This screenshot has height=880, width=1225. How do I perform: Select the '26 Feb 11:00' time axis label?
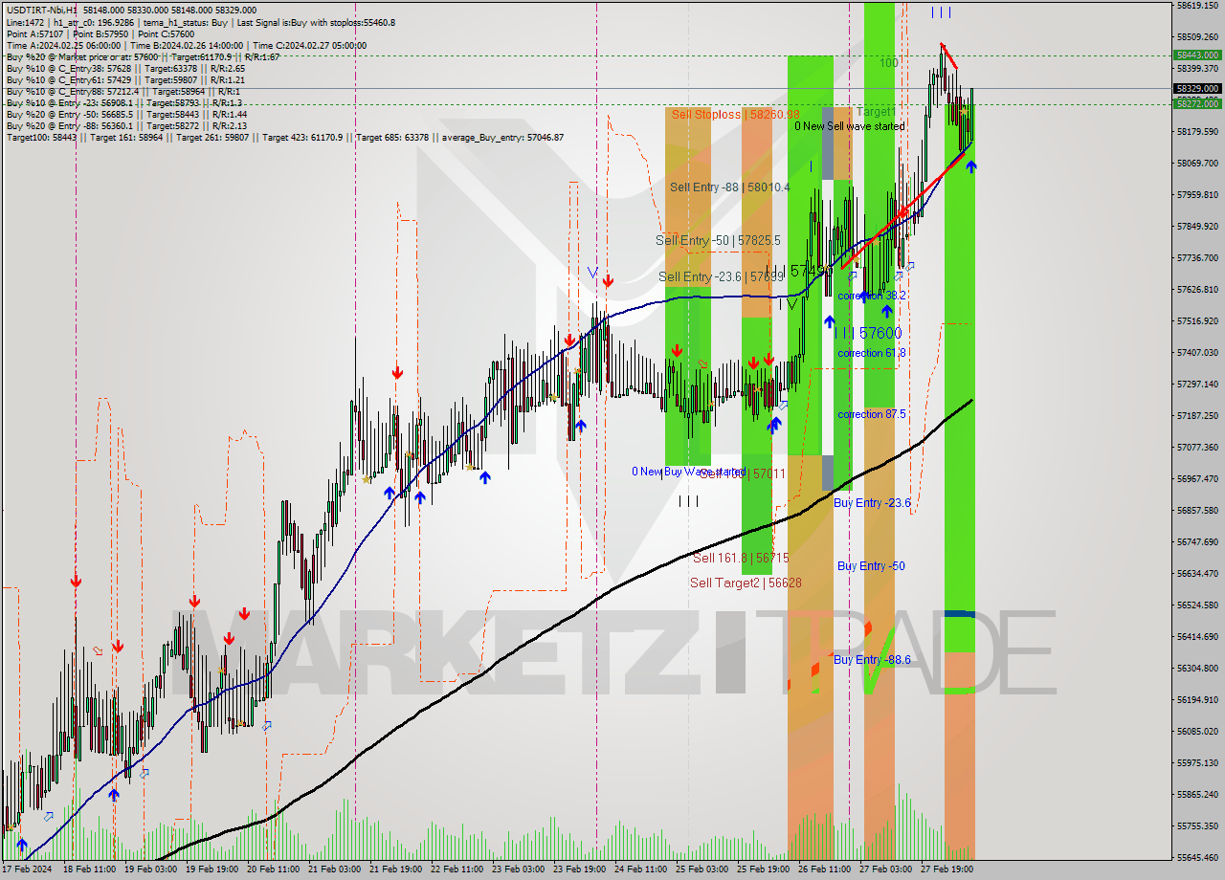[823, 869]
